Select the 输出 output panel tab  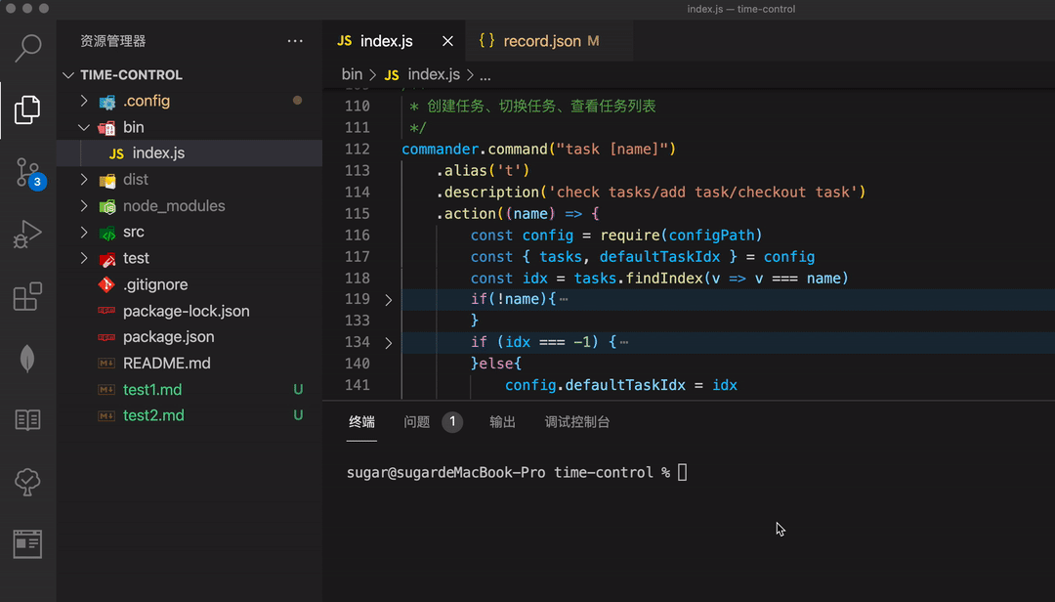[503, 422]
